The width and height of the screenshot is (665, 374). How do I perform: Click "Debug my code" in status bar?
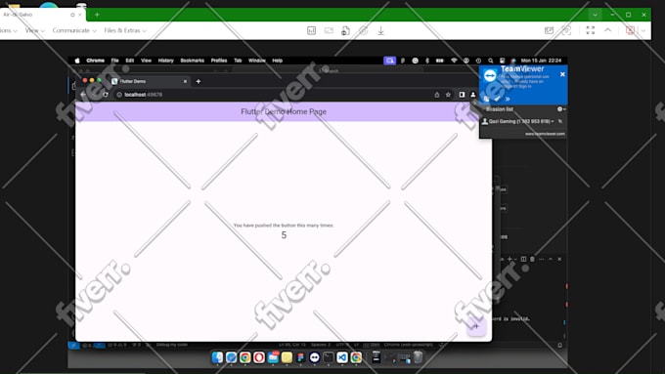point(172,345)
